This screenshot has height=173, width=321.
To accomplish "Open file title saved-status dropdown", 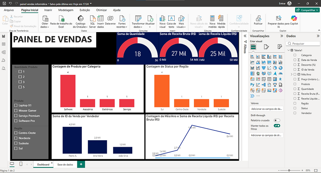I will (91, 4).
